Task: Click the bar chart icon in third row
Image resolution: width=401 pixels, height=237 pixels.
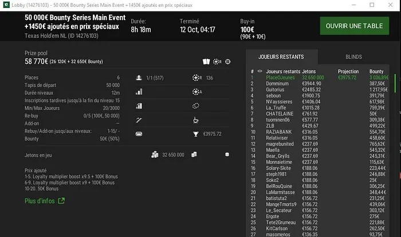Action: click(139, 106)
